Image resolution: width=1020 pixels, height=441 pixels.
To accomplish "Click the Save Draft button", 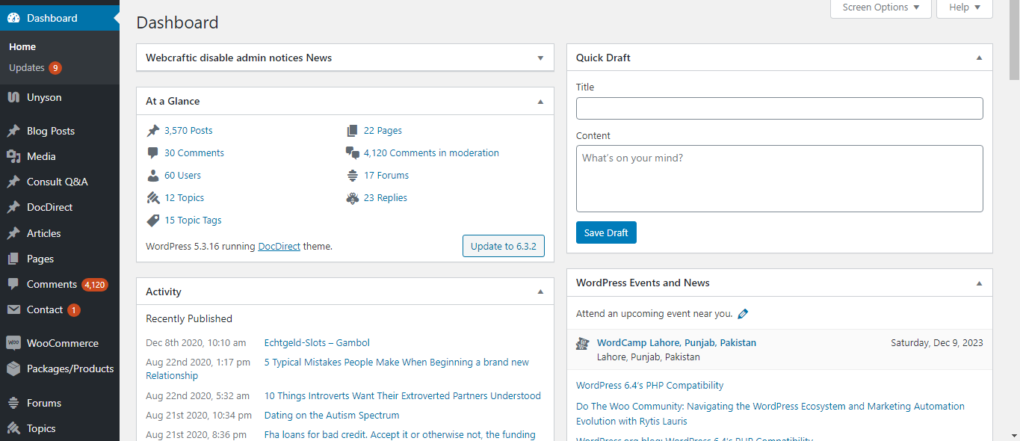I will (x=606, y=232).
